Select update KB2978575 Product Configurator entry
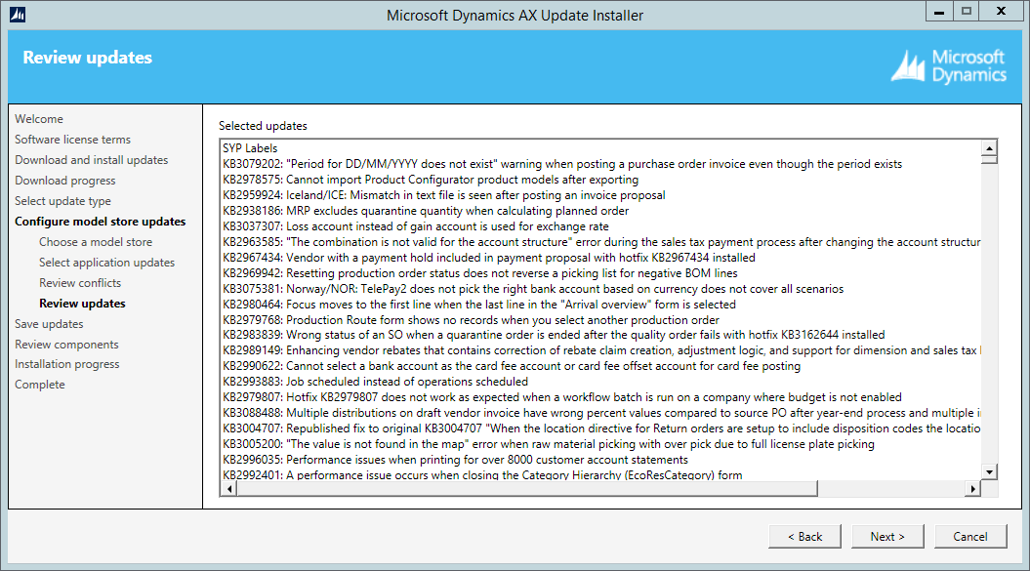This screenshot has height=571, width=1030. 431,180
